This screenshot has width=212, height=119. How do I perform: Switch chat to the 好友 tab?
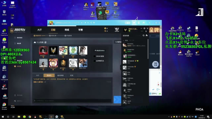(72, 75)
